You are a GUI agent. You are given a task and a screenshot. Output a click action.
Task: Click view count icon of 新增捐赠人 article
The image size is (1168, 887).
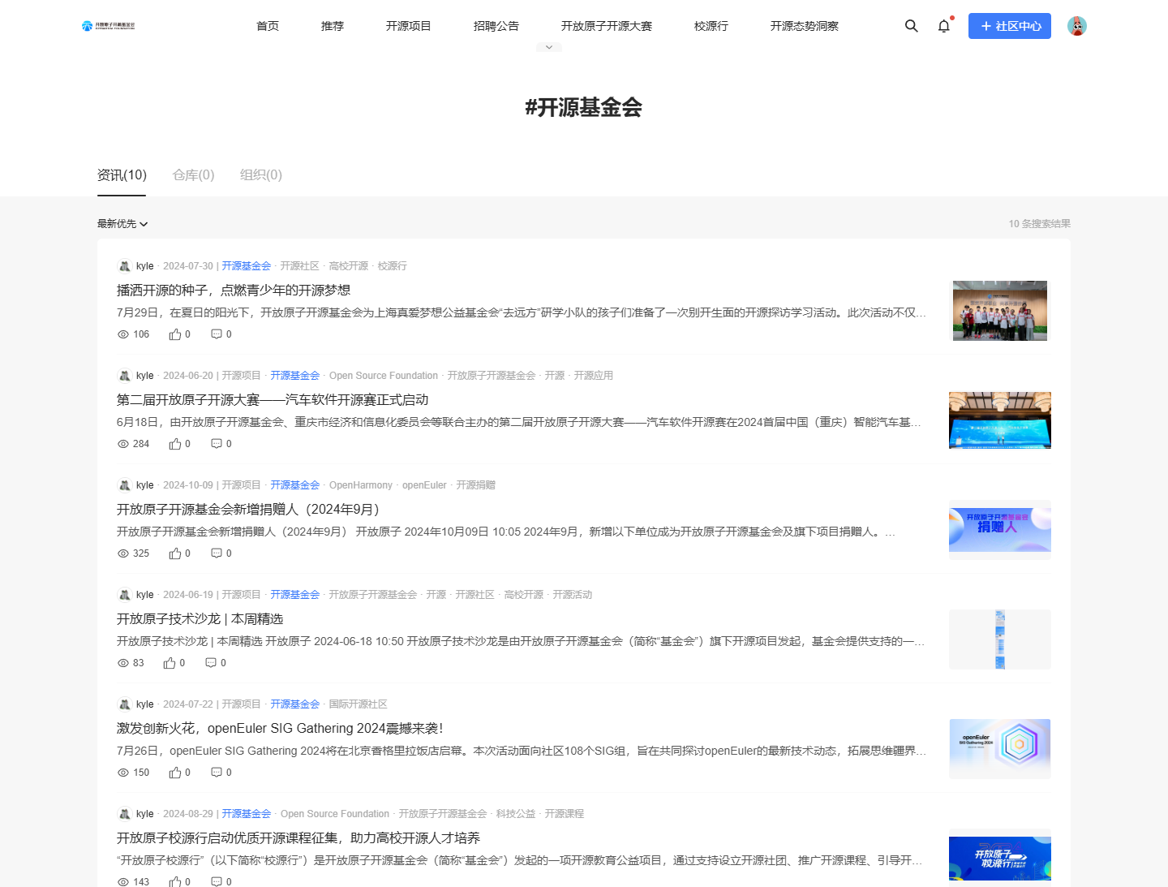click(123, 553)
